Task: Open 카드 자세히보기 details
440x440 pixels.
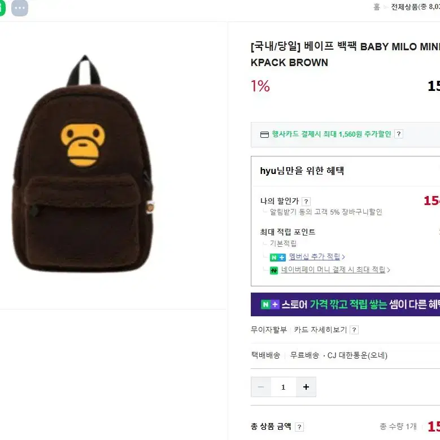Action: 320,329
